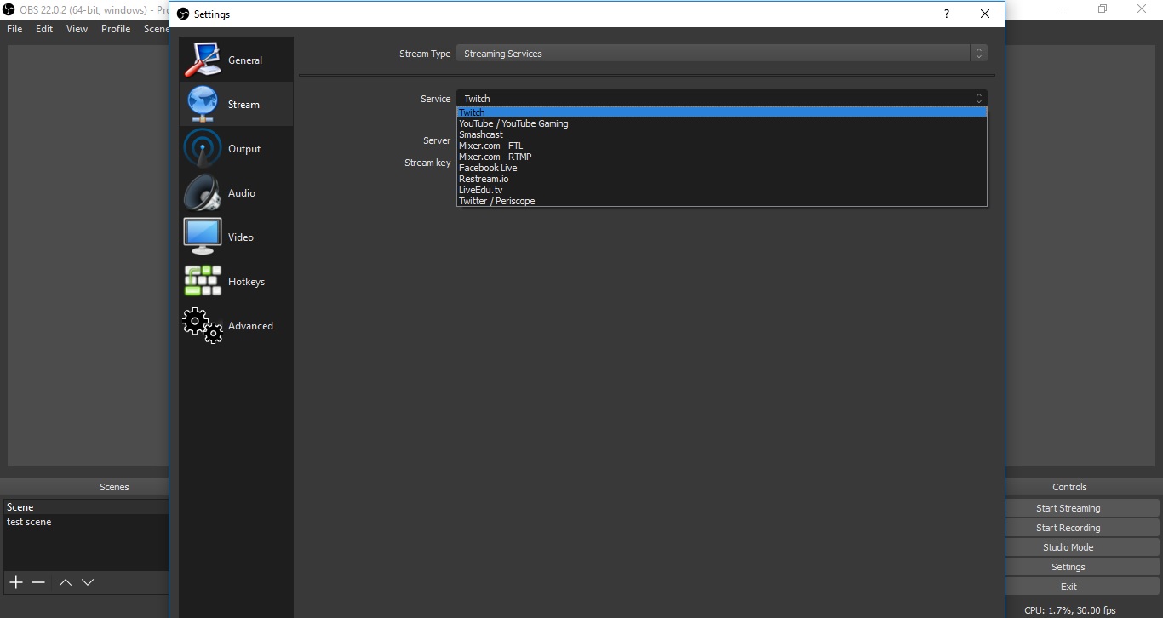Select the Stream globe icon
Viewport: 1163px width, 618px height.
click(203, 104)
